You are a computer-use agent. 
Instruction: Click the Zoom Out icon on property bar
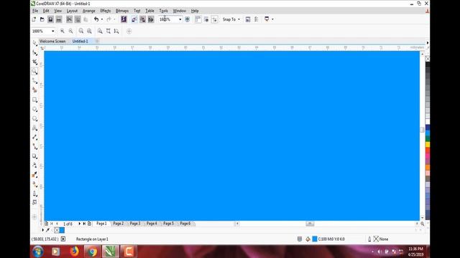[70, 31]
